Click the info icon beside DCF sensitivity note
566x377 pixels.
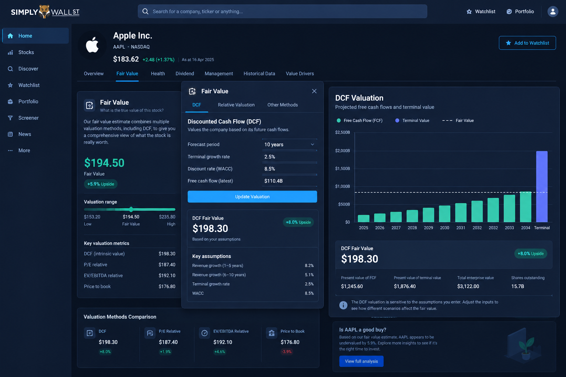coord(343,305)
